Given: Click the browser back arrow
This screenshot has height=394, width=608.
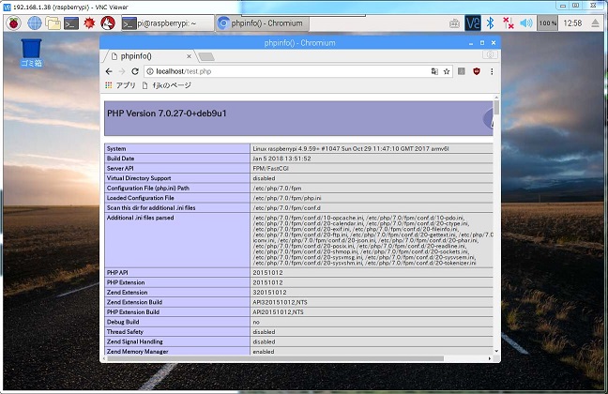Looking at the screenshot, I should point(109,71).
